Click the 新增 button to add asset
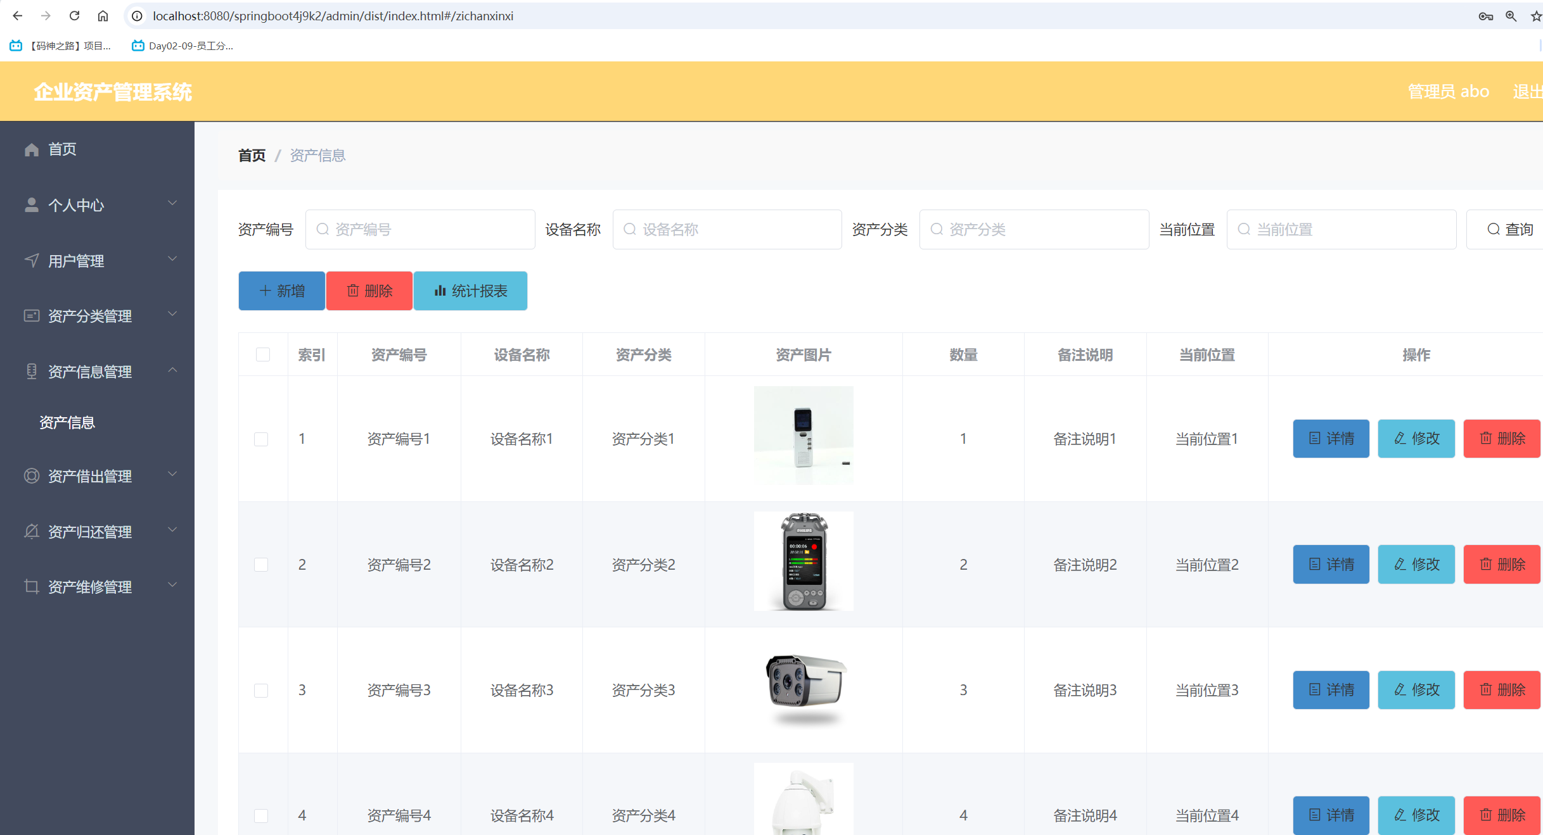This screenshot has width=1543, height=835. tap(281, 291)
